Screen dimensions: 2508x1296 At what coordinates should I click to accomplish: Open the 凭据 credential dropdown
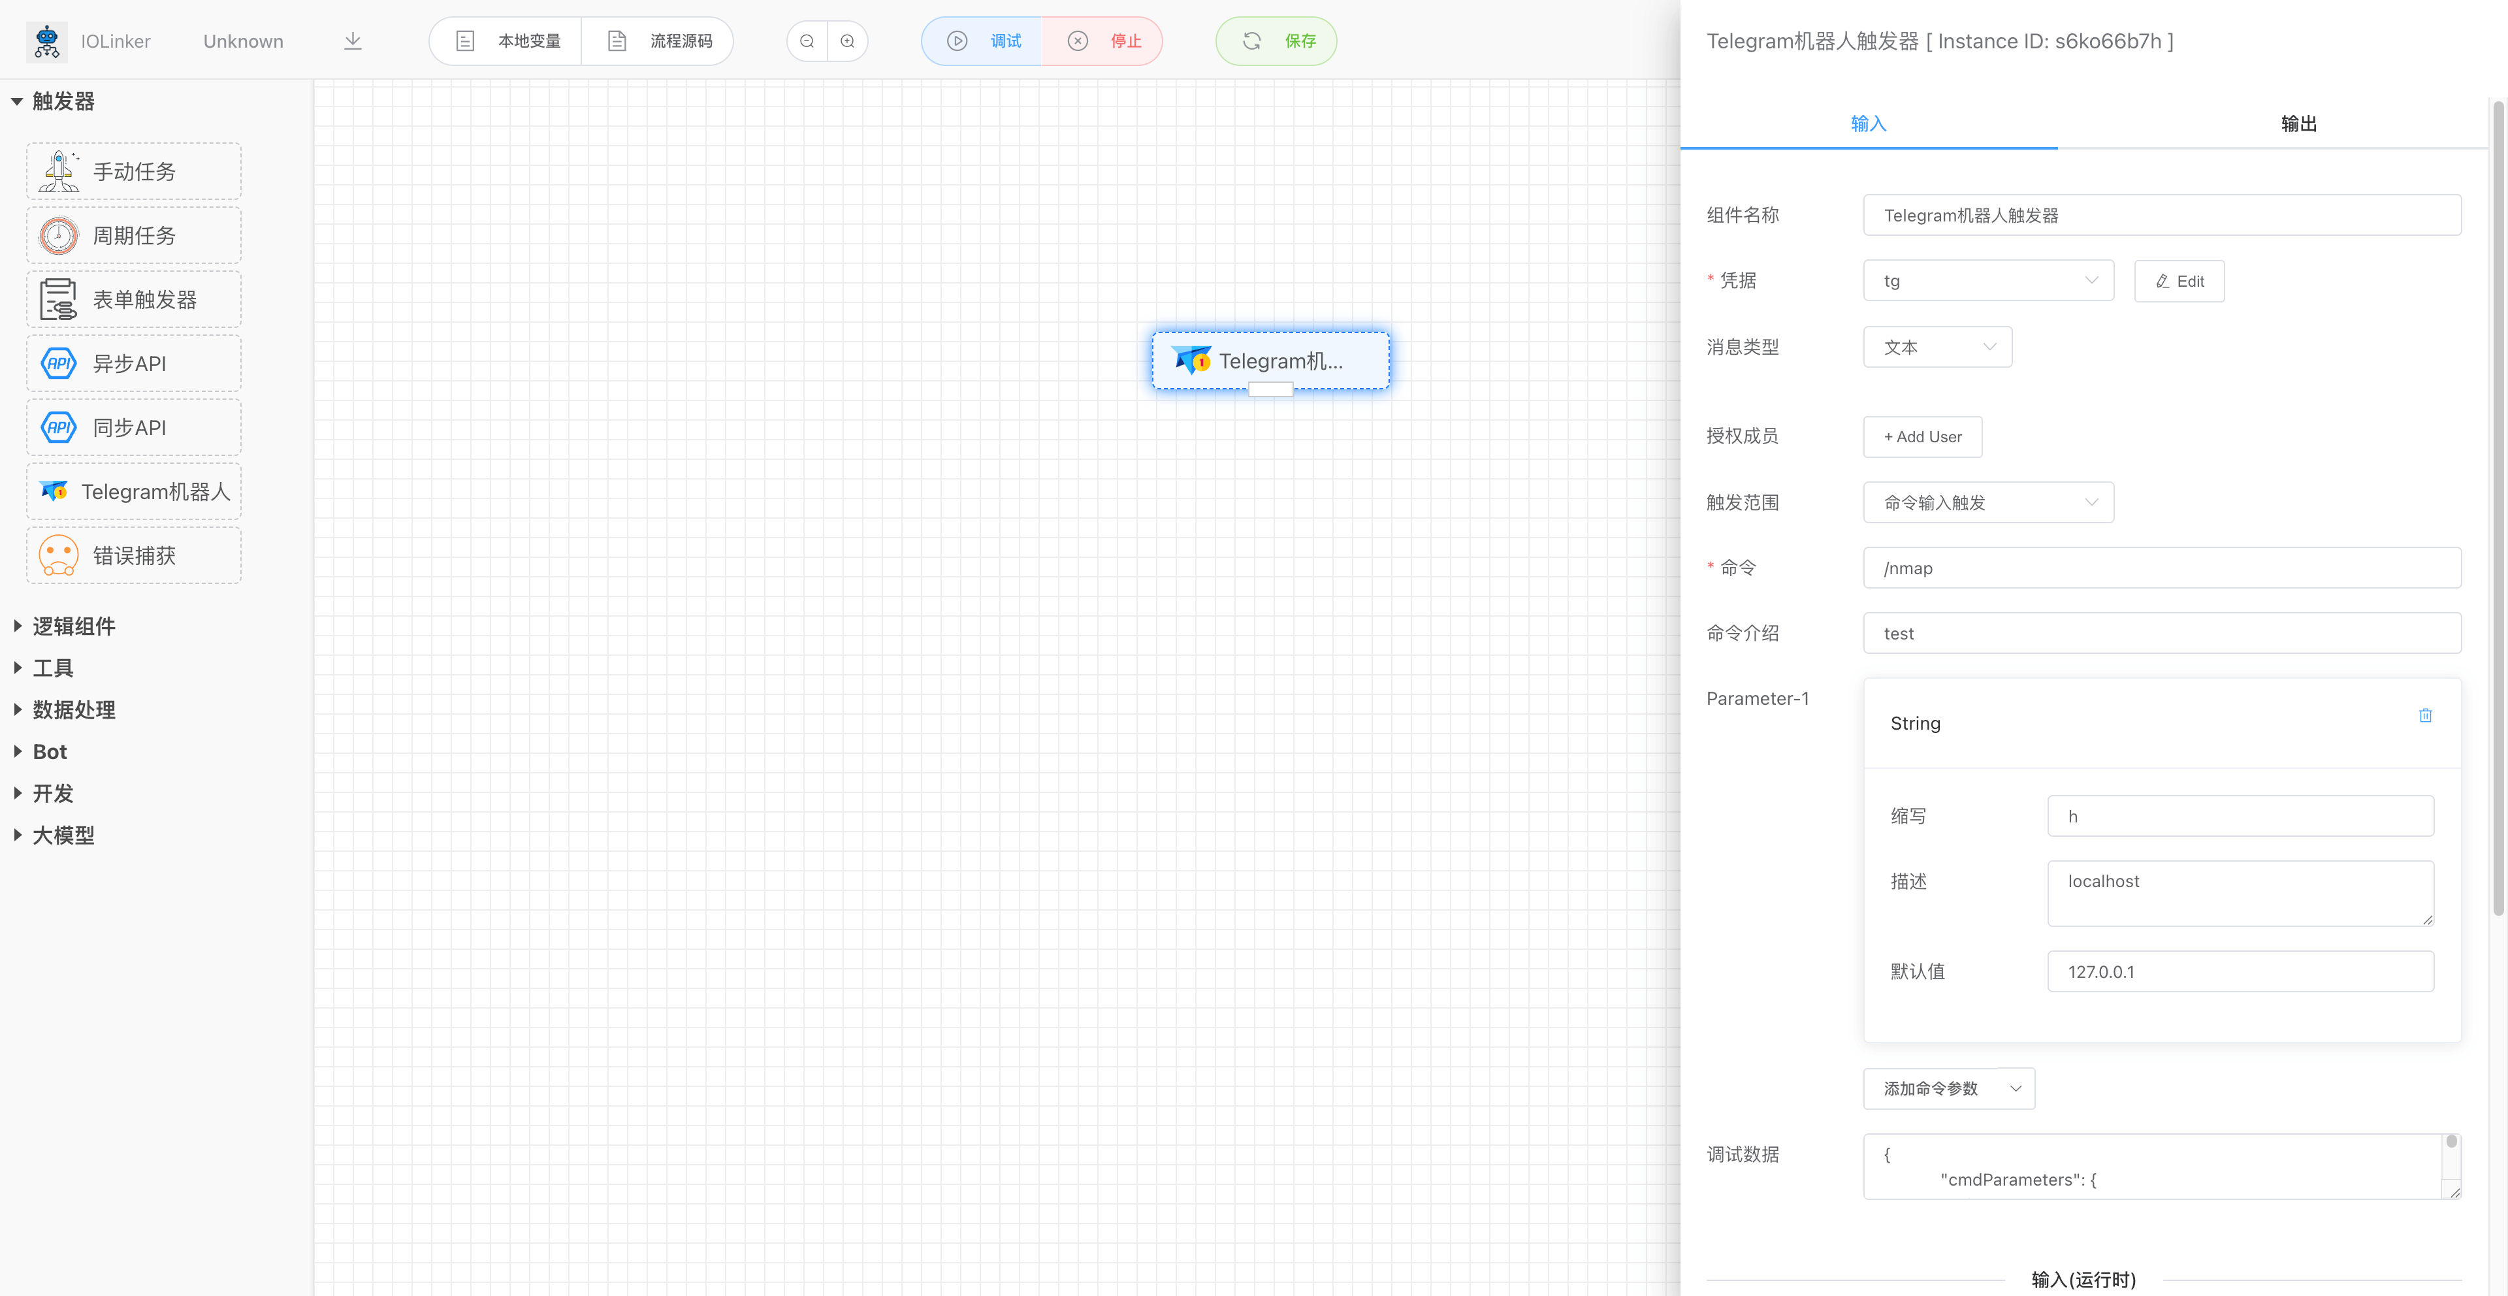click(1987, 280)
